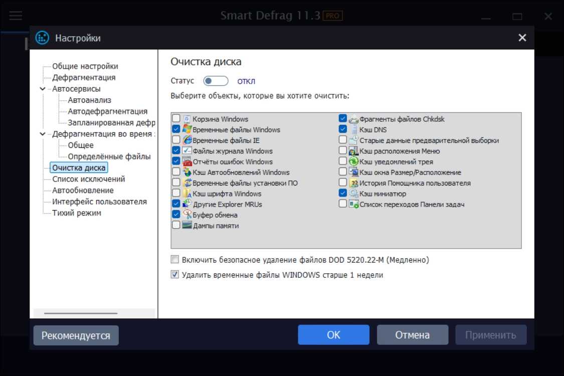Image resolution: width=564 pixels, height=376 pixels.
Task: Click the История Помощника пользователя icon
Action: [x=353, y=183]
